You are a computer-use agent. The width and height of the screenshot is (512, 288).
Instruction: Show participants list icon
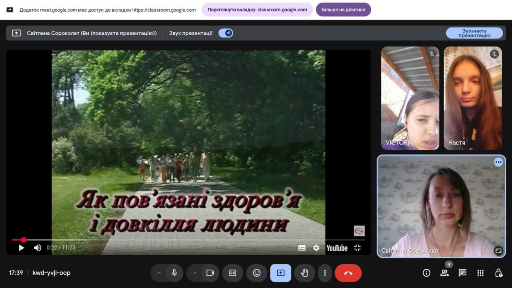click(444, 273)
